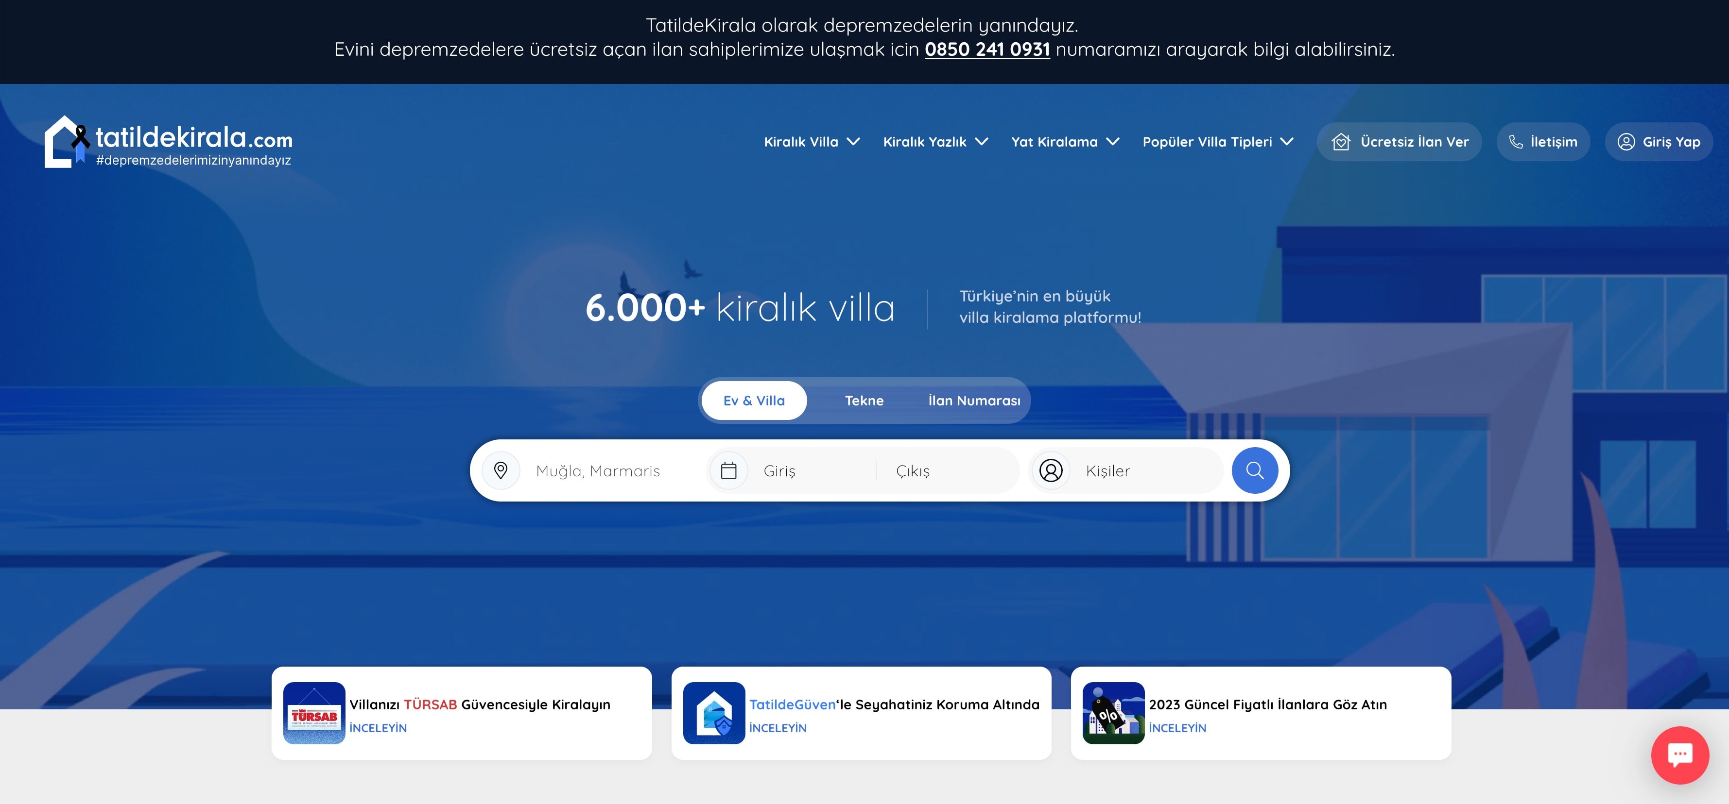Expand the Kiralık Villa chevron
Viewport: 1729px width, 804px height.
tap(853, 141)
